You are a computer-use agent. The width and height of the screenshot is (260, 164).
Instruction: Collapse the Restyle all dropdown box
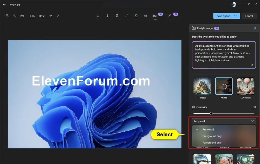tap(224, 121)
